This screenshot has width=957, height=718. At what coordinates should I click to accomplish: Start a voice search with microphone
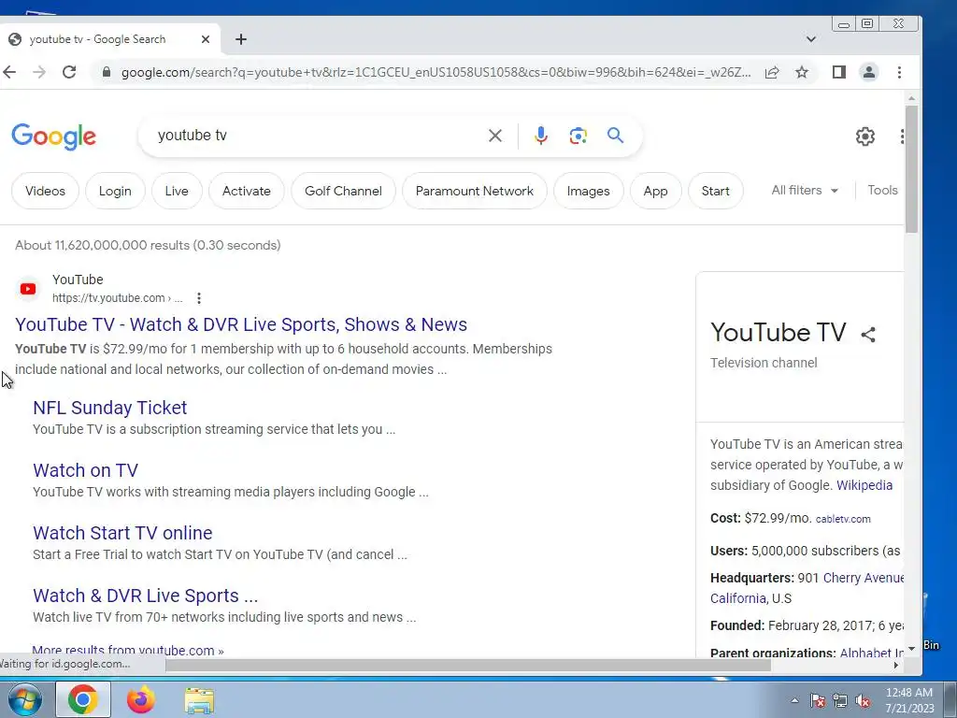point(541,136)
